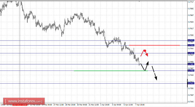Select the red downward arrowhead
195x107 pixels.
tap(147, 55)
